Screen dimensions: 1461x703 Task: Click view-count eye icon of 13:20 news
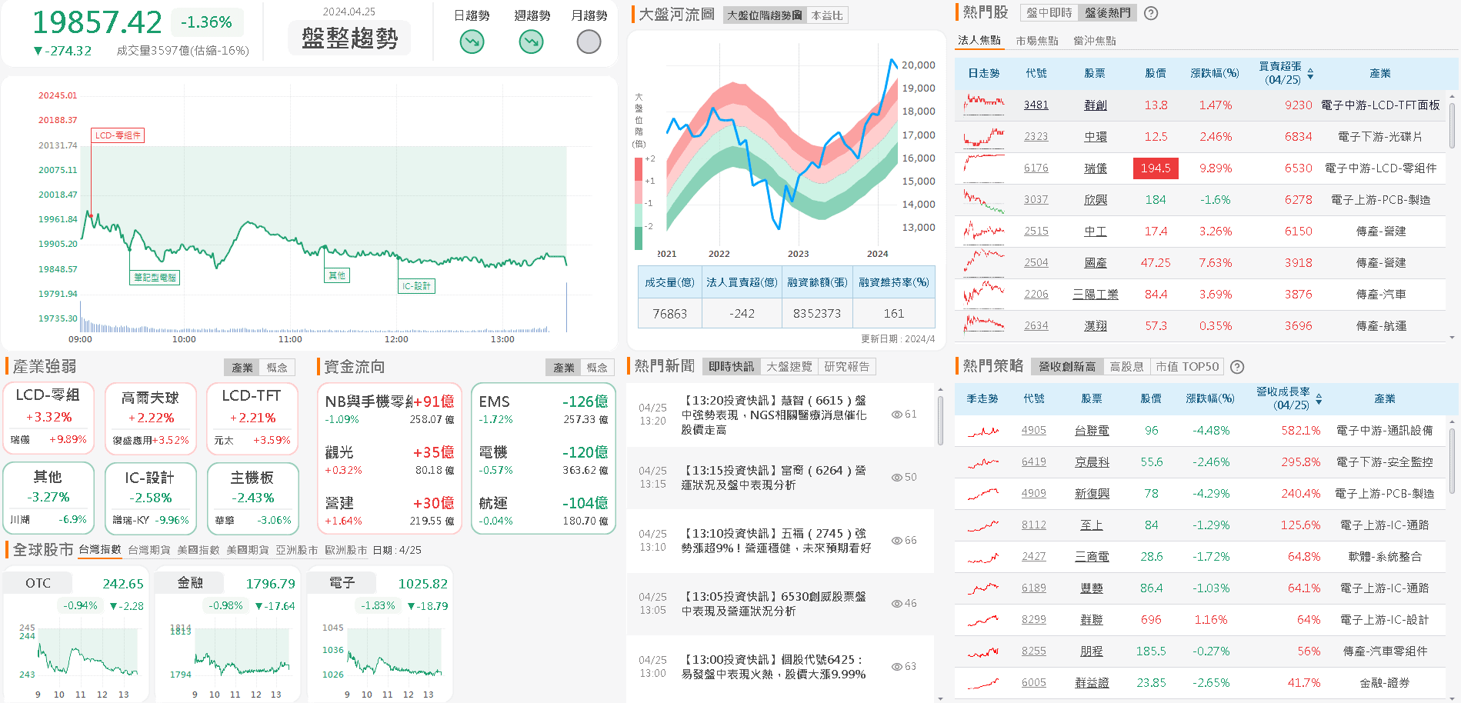pos(896,415)
